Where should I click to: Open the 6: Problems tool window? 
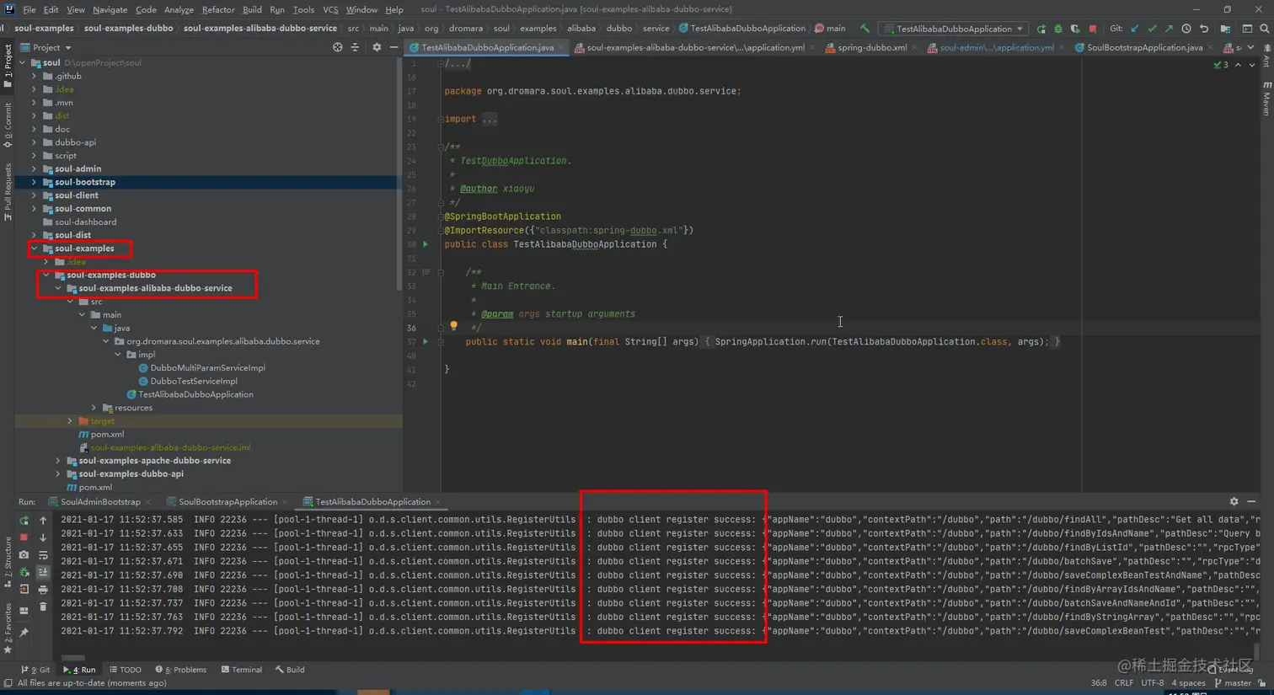[180, 670]
